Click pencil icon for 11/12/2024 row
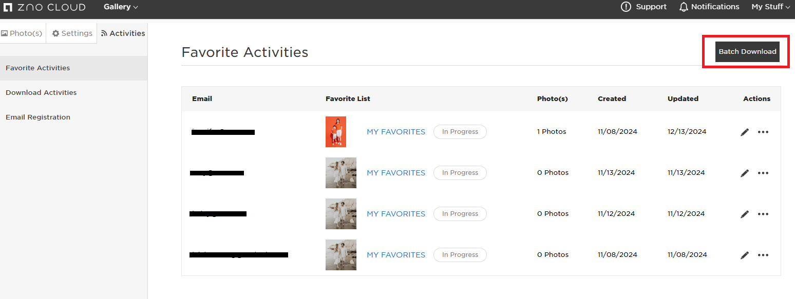 [x=745, y=214]
